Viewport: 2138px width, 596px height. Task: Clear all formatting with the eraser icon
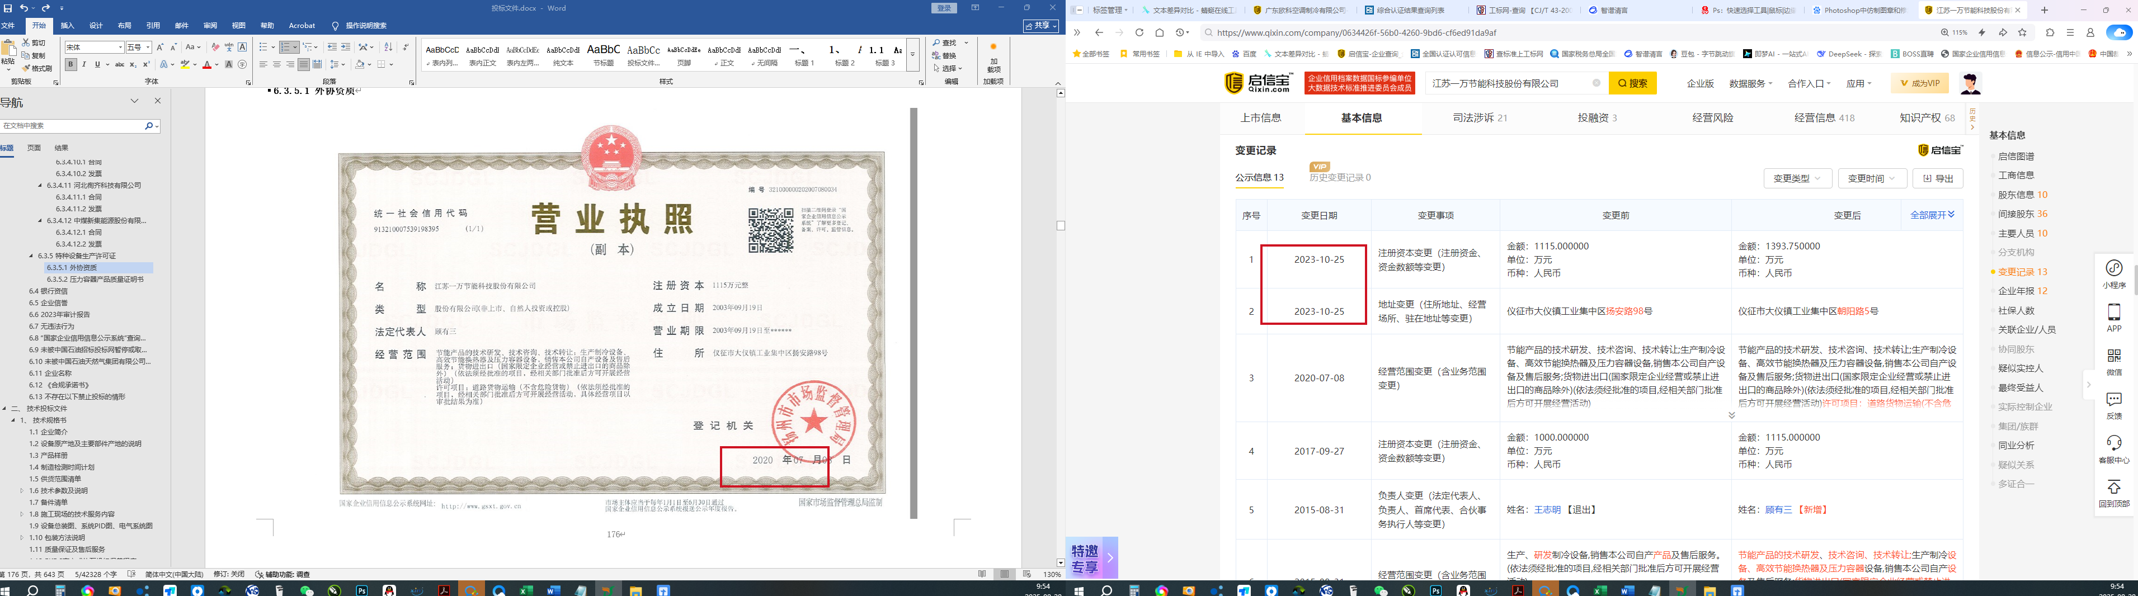point(216,48)
